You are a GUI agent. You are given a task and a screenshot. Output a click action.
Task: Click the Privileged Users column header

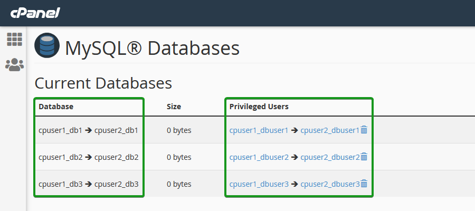(x=259, y=107)
